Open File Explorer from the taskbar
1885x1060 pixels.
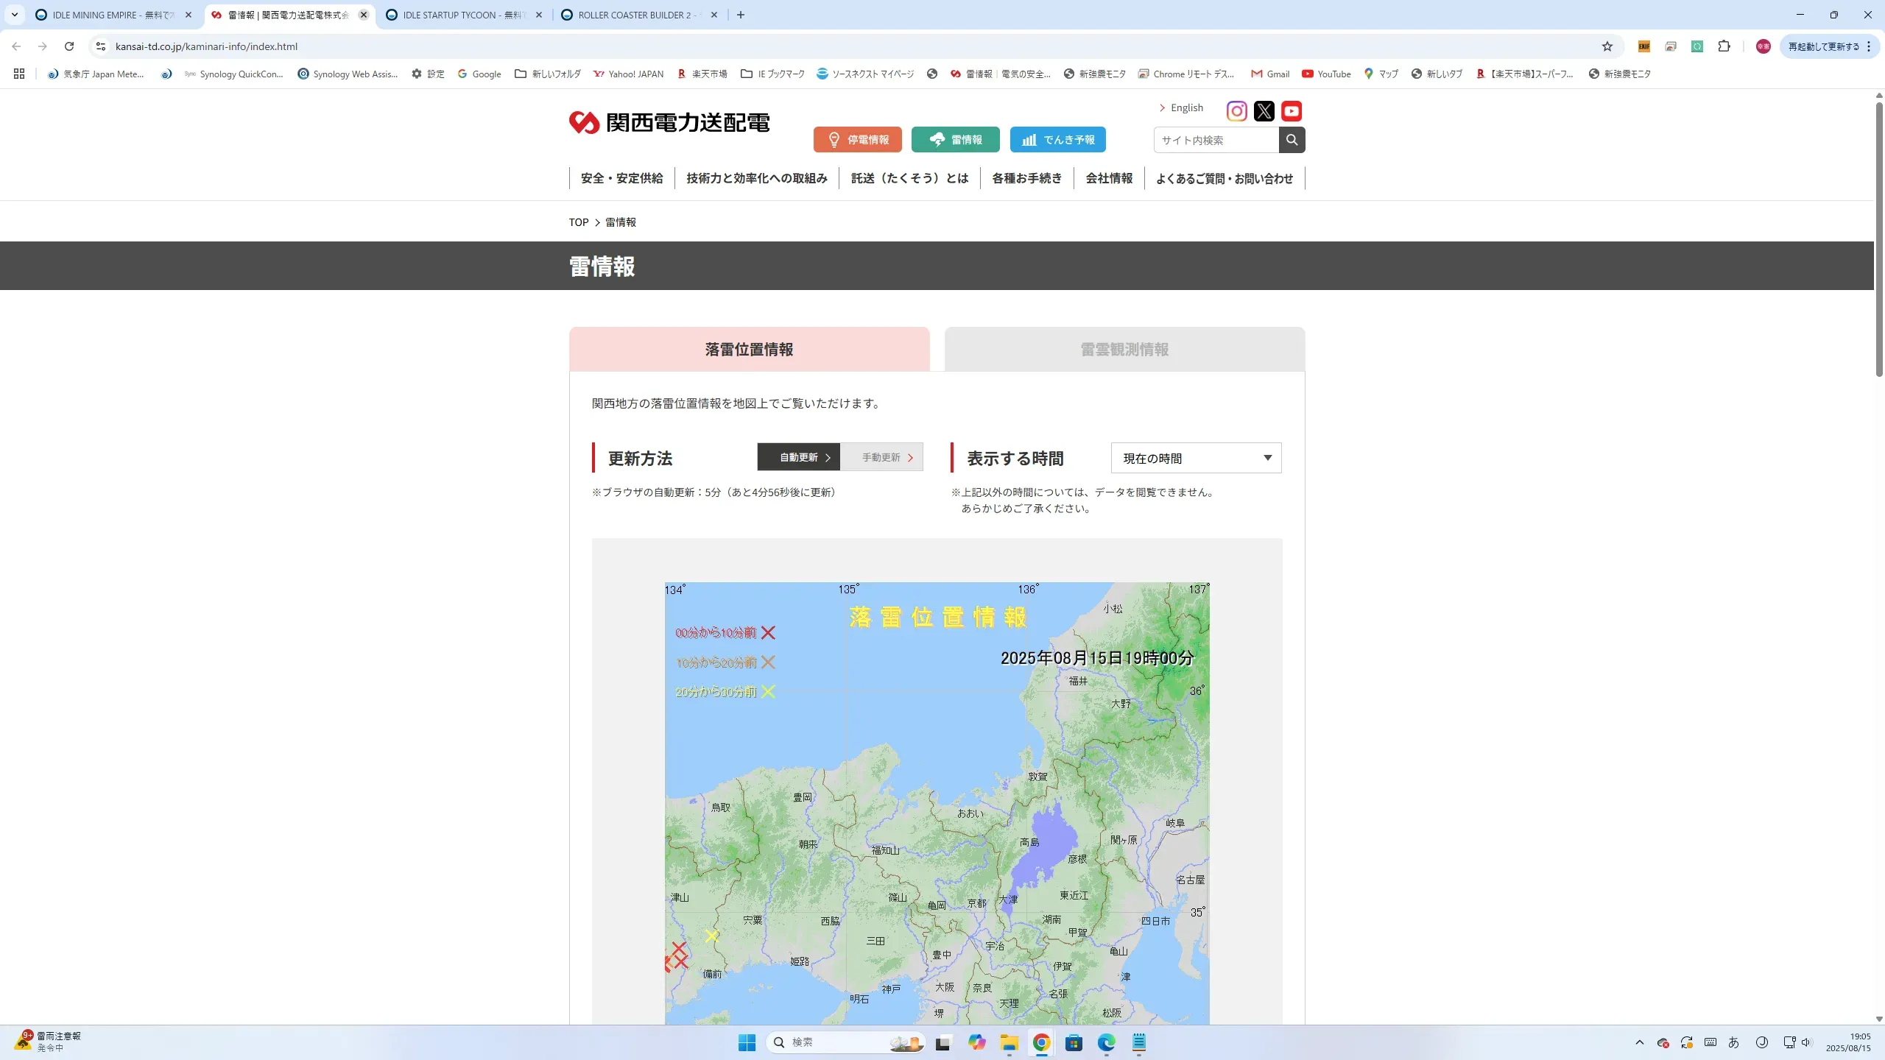[1008, 1042]
